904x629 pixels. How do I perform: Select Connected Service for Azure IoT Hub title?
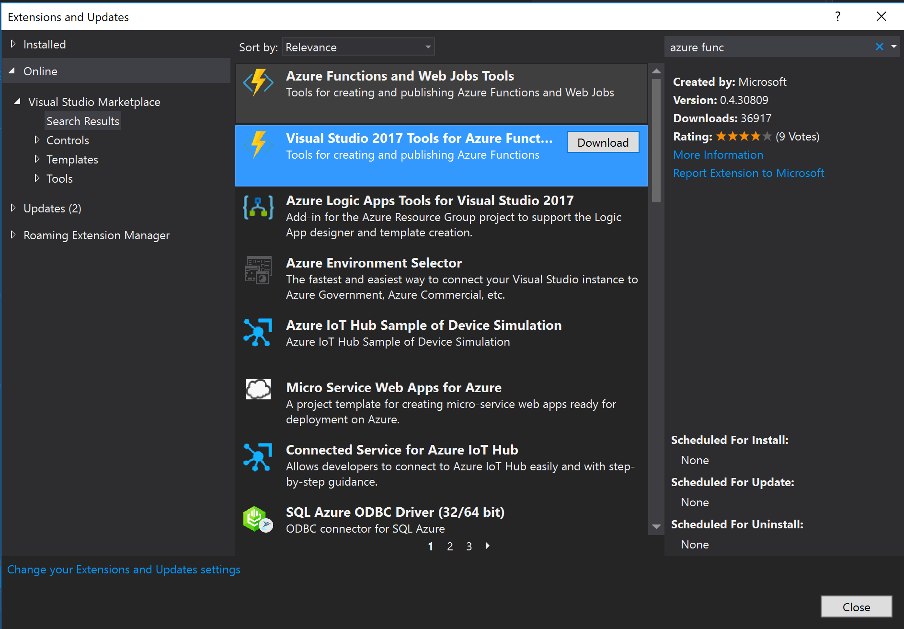point(402,450)
